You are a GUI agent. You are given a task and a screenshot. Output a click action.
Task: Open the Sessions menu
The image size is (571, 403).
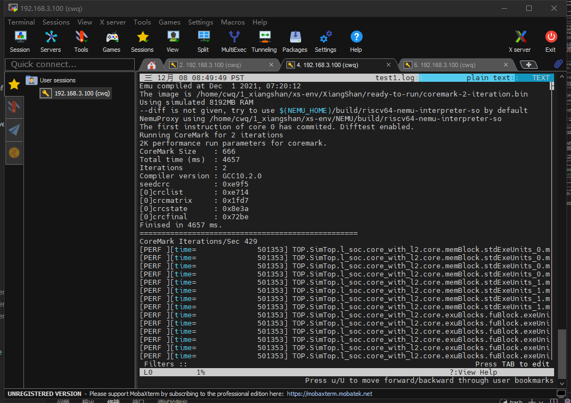click(x=56, y=22)
